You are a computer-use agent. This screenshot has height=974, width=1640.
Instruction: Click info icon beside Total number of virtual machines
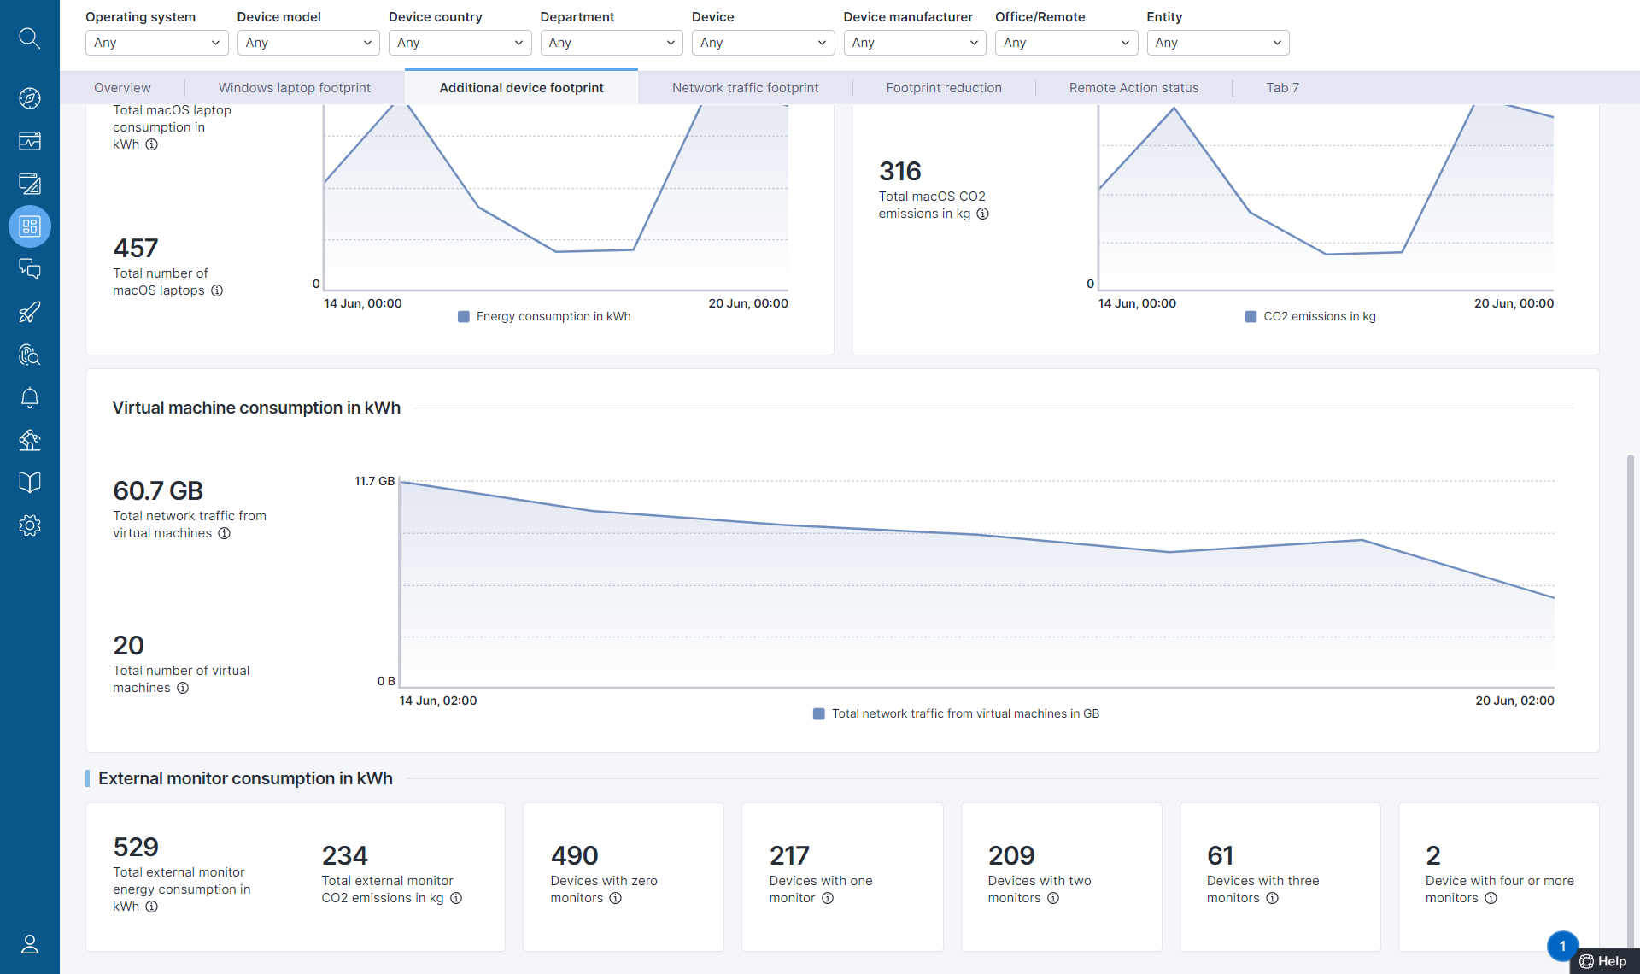[183, 688]
